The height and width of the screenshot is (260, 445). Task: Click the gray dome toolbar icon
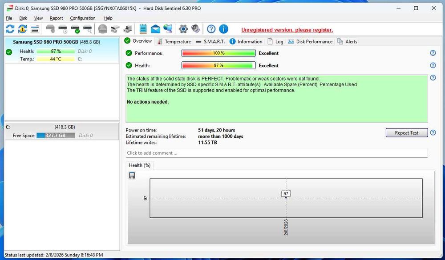[x=102, y=29]
